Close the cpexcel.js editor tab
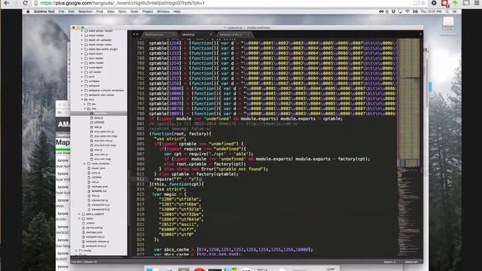The width and height of the screenshot is (482, 271). [x=211, y=35]
